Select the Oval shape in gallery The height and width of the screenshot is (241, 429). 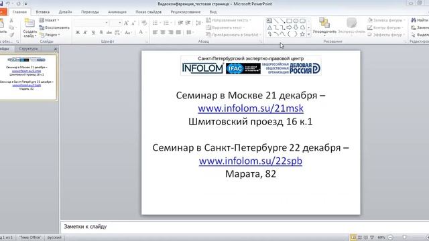296,21
